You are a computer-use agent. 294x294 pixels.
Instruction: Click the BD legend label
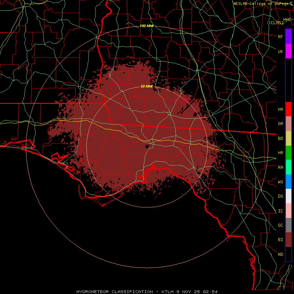(280, 139)
